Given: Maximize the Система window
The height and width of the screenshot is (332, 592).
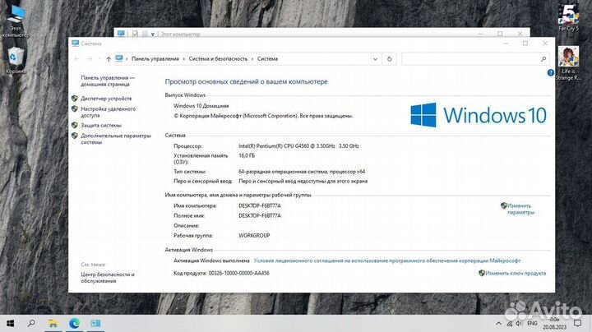Looking at the screenshot, I should pos(525,44).
